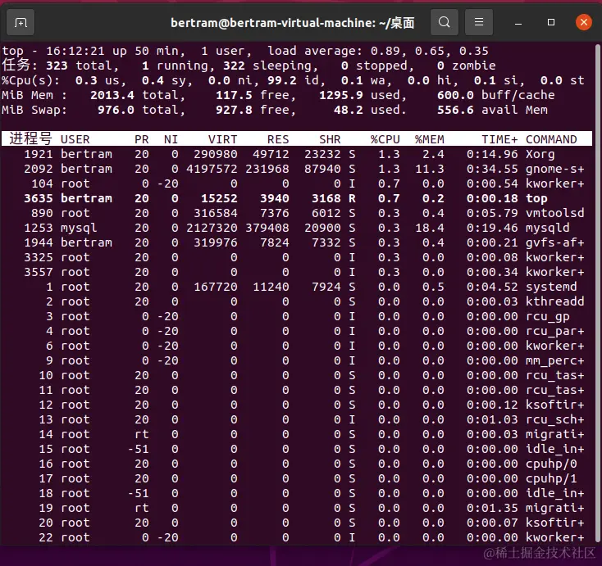Screen dimensions: 602x566
Task: Click the VIRT column header
Action: pyautogui.click(x=223, y=139)
